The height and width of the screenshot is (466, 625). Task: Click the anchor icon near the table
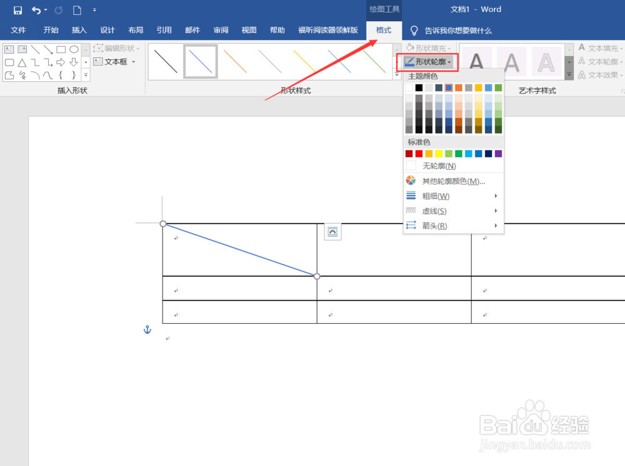147,329
